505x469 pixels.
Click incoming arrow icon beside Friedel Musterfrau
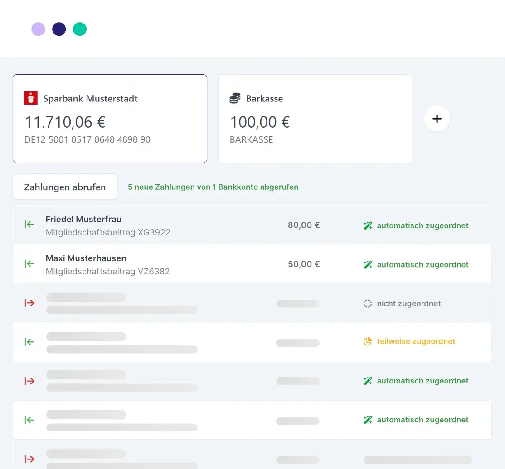tap(29, 225)
